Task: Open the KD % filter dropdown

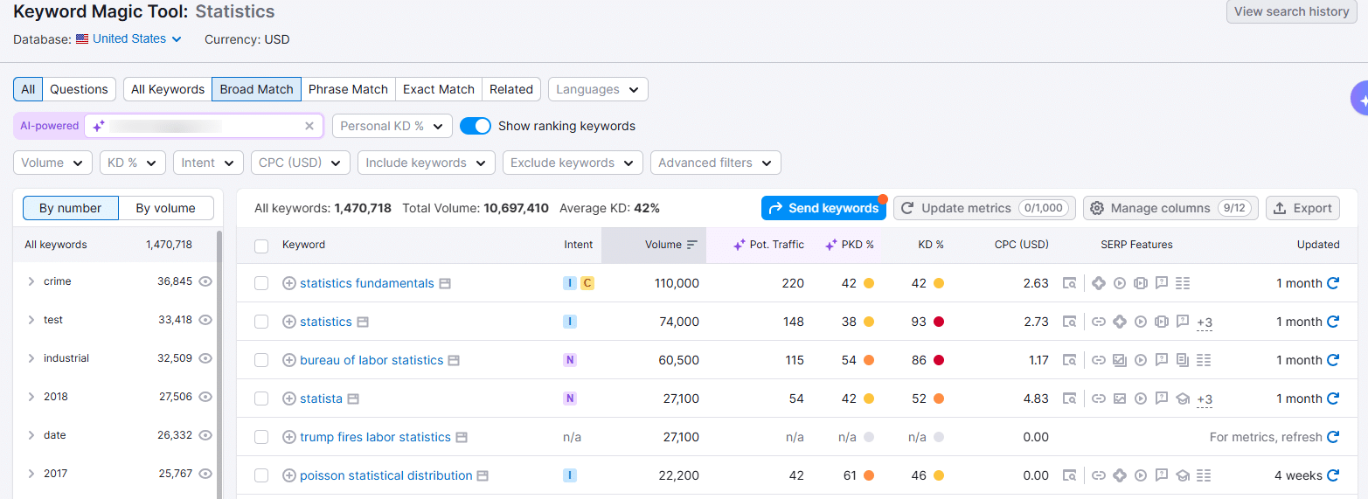Action: click(133, 163)
